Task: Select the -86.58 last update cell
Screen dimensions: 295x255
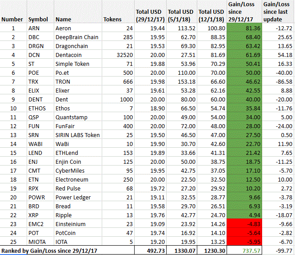Action: pos(279,81)
